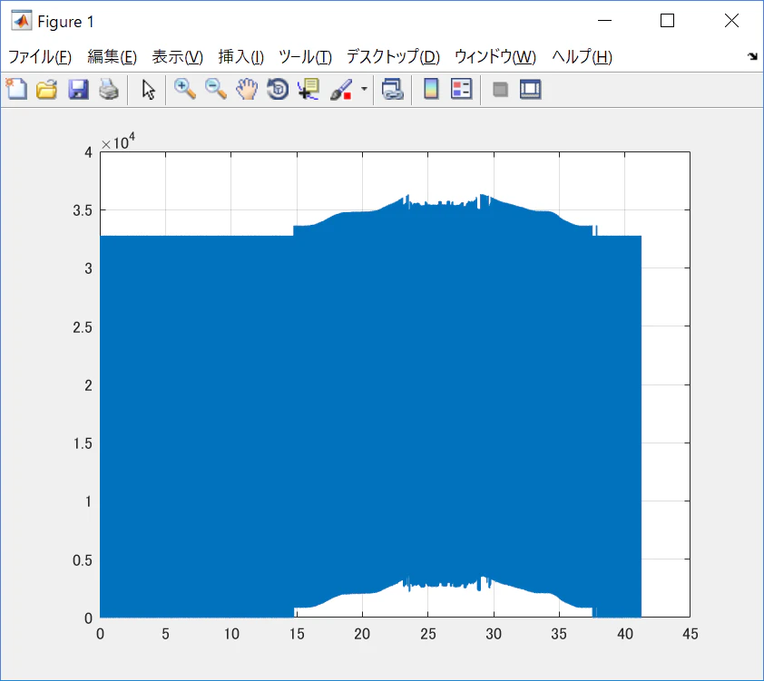Save the figure using the floppy icon

click(x=78, y=90)
